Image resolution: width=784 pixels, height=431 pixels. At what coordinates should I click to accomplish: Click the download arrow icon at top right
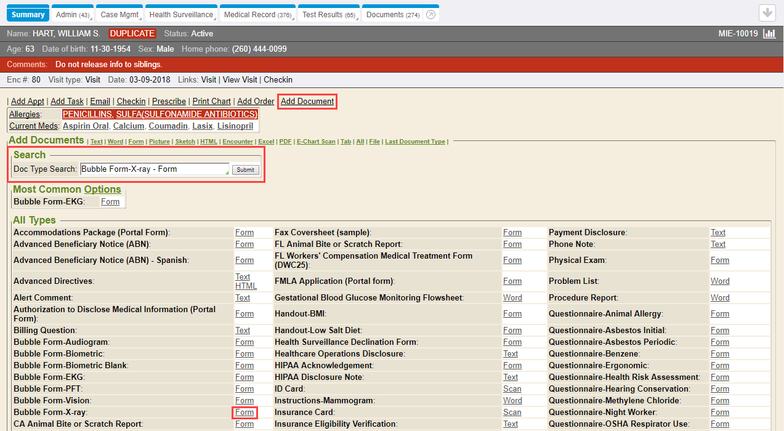pos(767,13)
